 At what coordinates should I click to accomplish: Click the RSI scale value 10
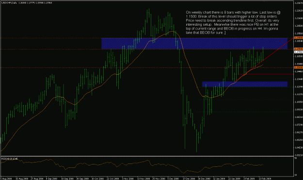(x=296, y=175)
